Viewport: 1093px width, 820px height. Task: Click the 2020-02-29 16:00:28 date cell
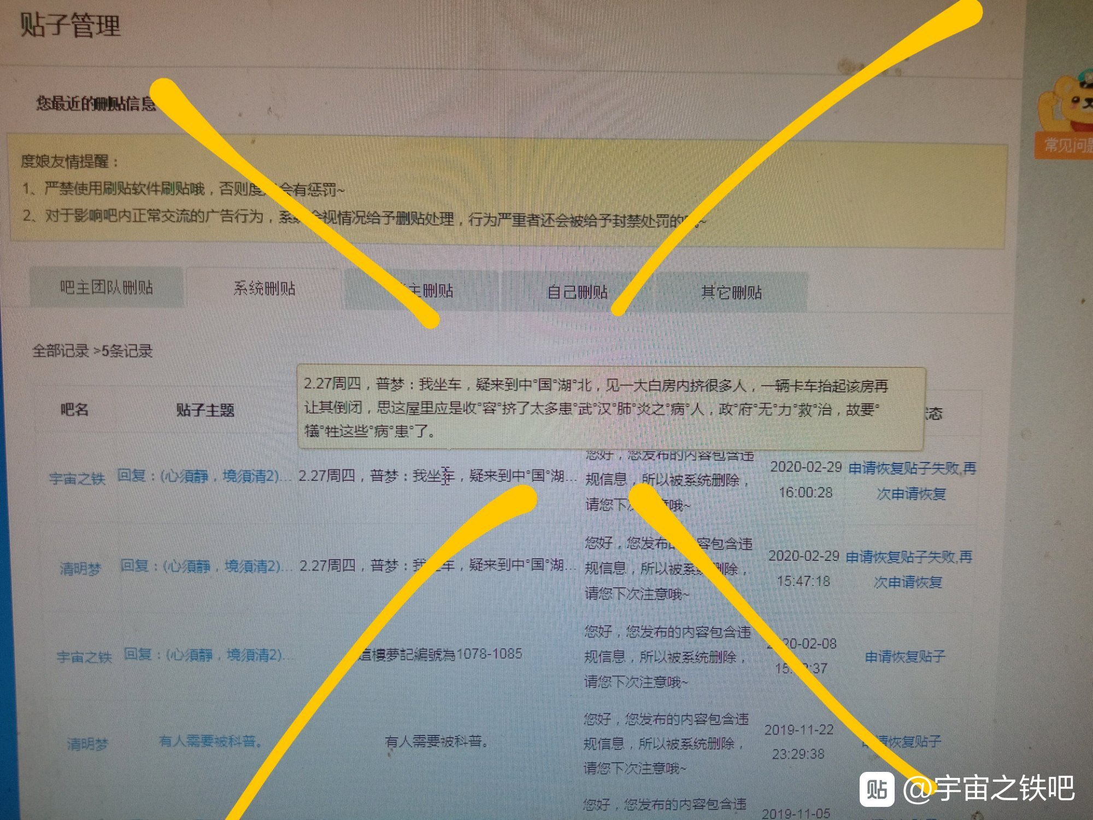(x=806, y=479)
